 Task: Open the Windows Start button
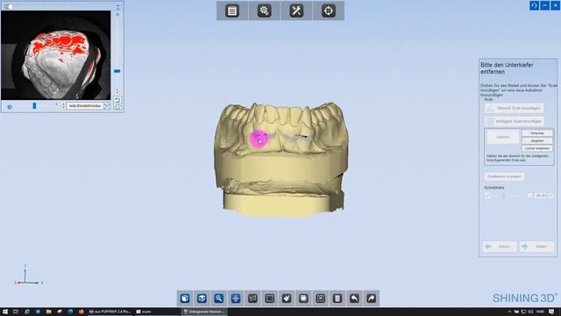(5, 312)
